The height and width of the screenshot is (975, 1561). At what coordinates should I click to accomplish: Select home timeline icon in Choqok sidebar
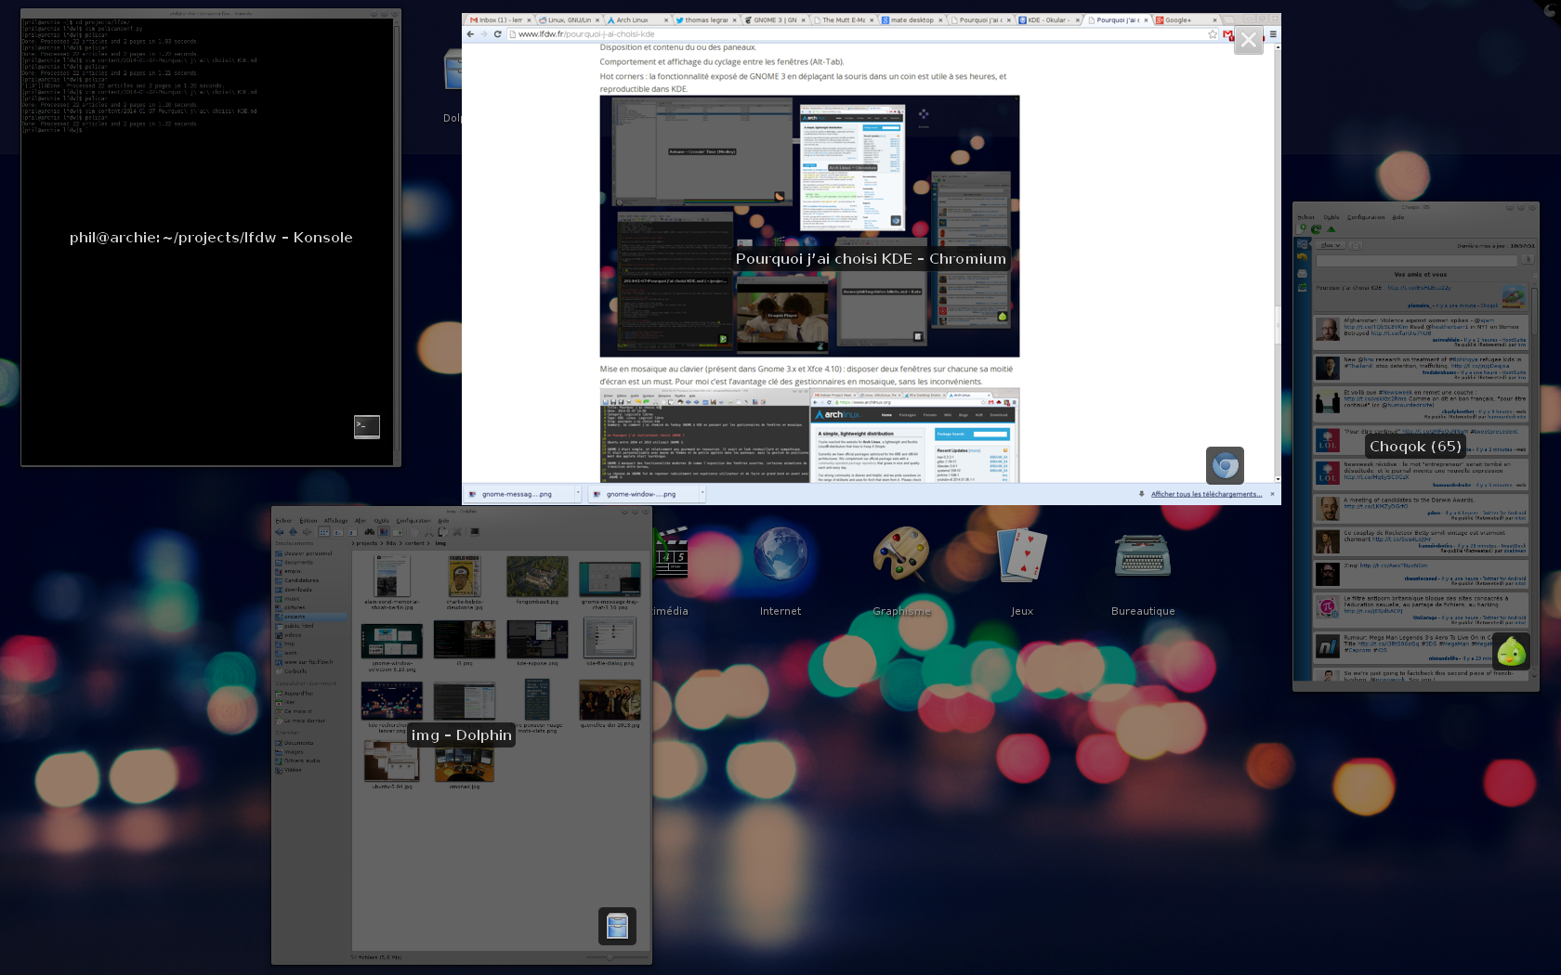tap(1302, 244)
